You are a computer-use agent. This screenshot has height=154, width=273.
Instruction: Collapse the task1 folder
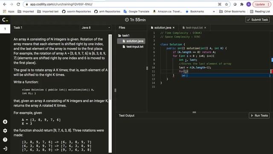[124, 36]
